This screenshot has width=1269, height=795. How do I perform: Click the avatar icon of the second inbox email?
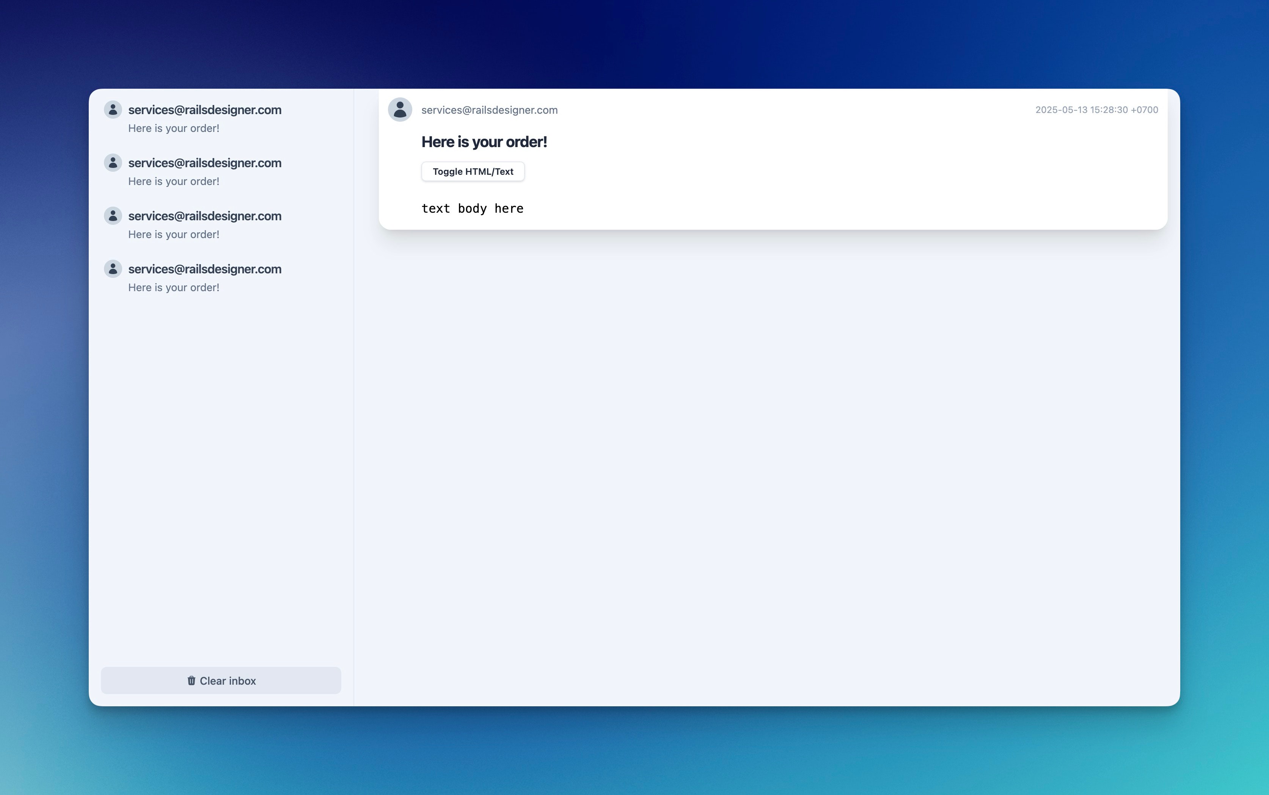click(113, 163)
